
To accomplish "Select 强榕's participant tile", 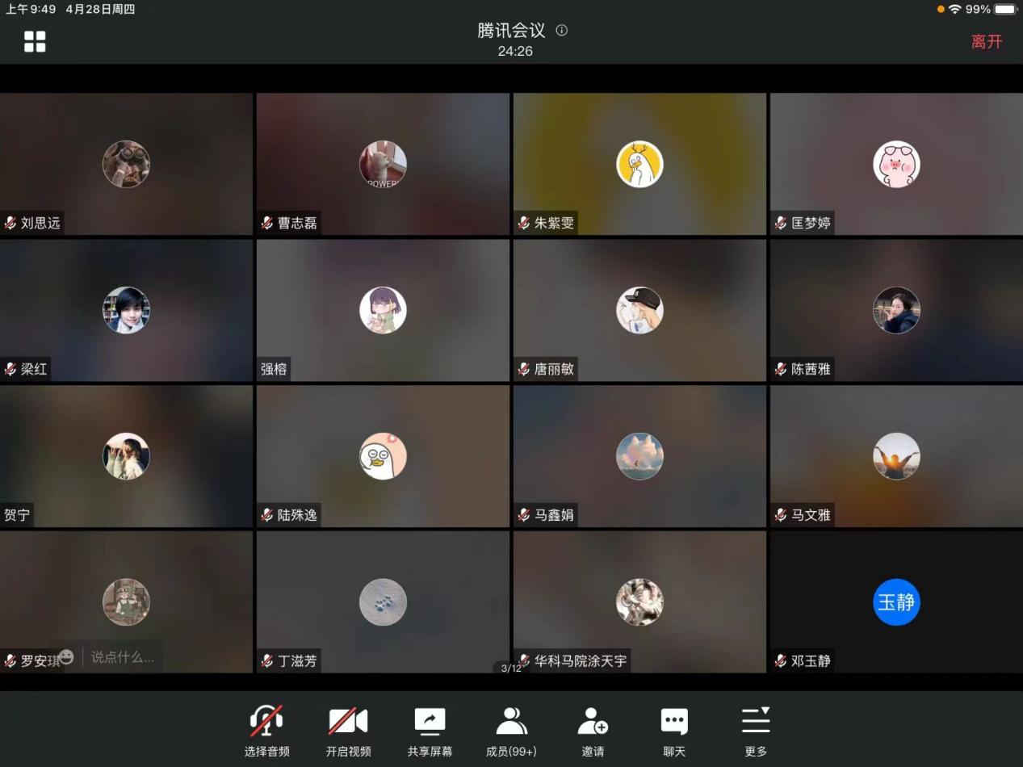I will click(383, 310).
